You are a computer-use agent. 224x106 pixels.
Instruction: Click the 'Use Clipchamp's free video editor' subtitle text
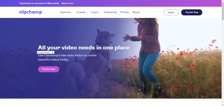coord(67,57)
